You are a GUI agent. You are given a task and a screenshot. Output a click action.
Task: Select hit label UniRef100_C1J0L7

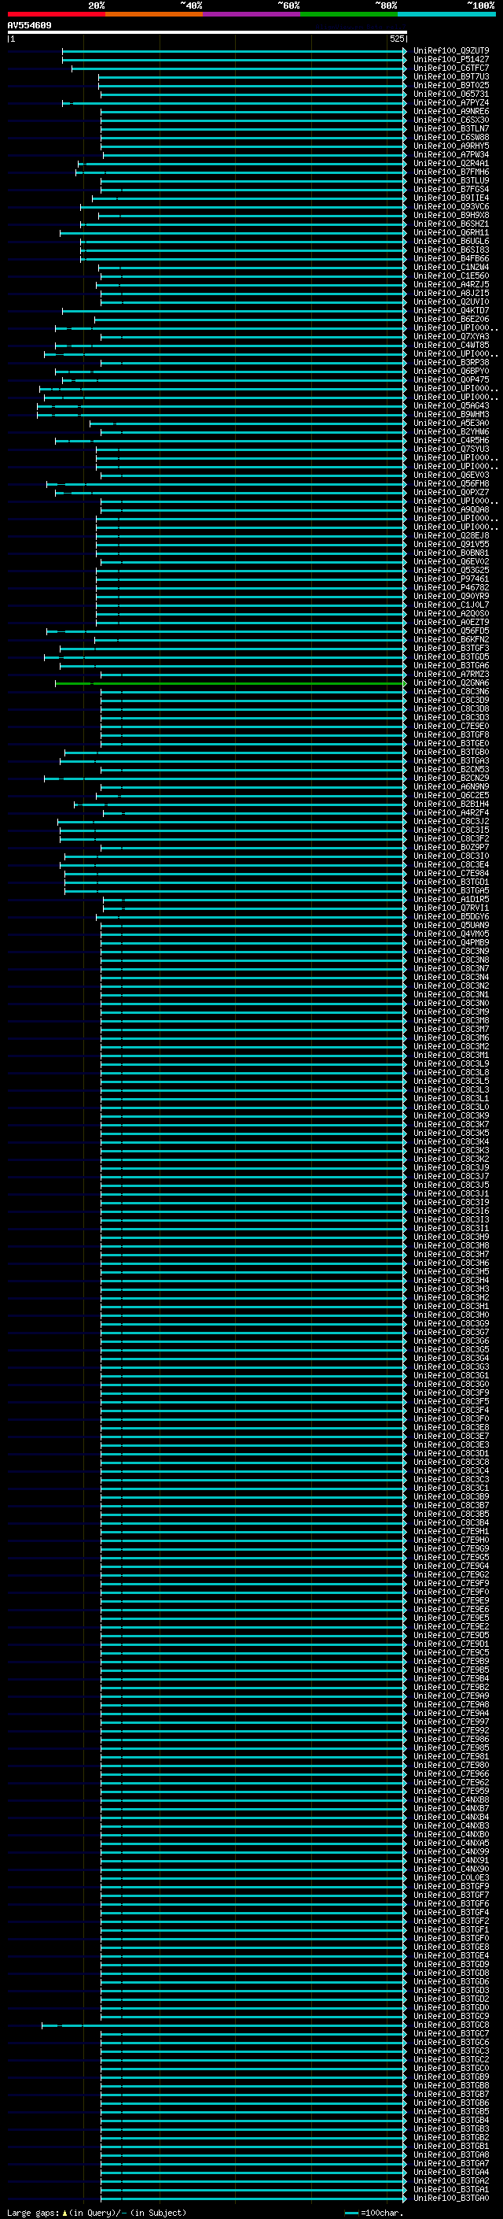(451, 605)
